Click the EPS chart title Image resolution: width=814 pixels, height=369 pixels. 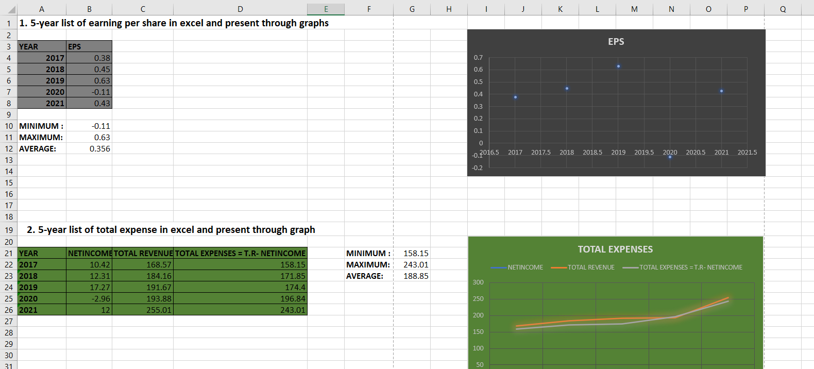point(616,42)
